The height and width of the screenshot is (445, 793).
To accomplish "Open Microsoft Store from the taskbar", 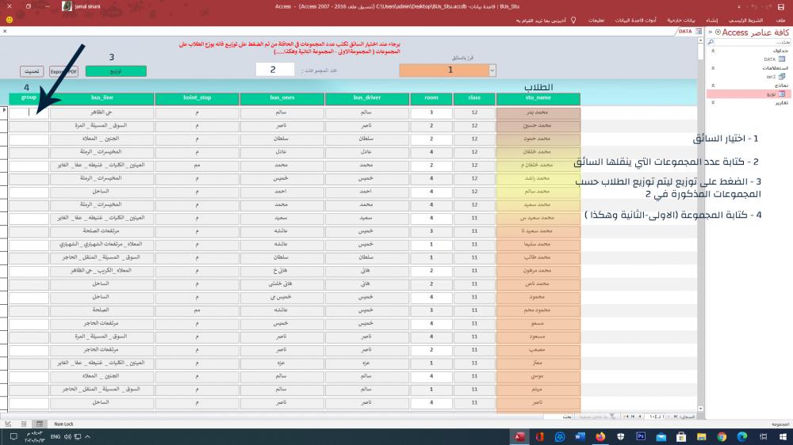I will pos(681,436).
